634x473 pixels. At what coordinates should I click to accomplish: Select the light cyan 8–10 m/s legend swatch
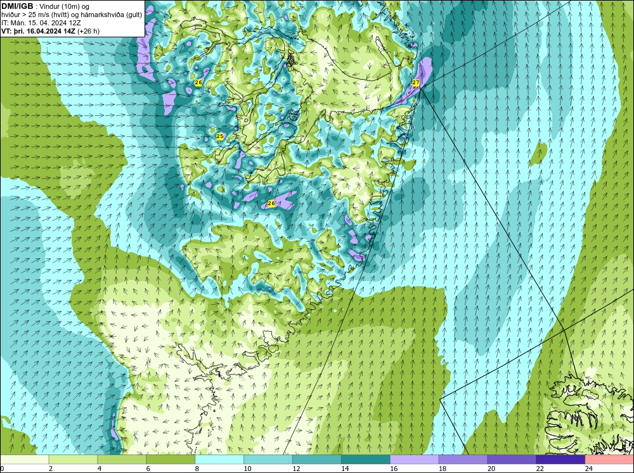pyautogui.click(x=219, y=460)
